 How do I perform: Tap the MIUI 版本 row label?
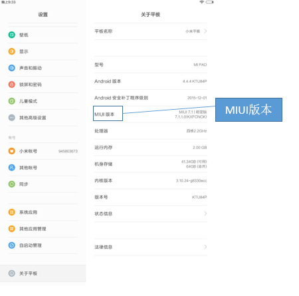pos(104,114)
